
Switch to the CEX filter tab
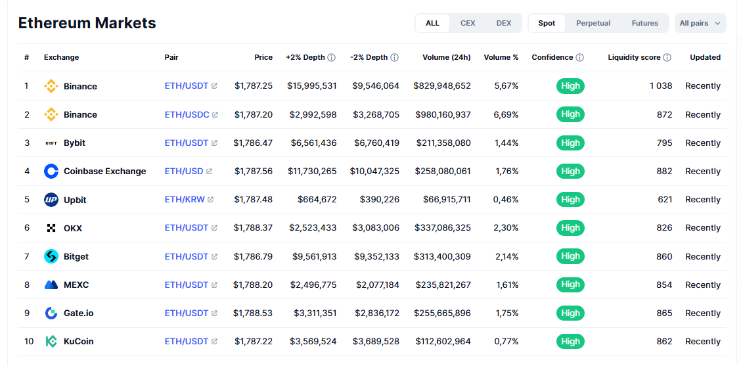tap(468, 23)
